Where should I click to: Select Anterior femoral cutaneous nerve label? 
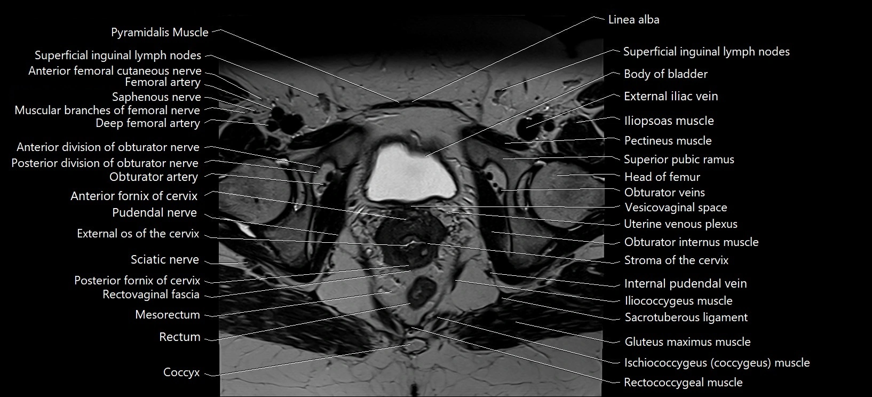point(115,70)
